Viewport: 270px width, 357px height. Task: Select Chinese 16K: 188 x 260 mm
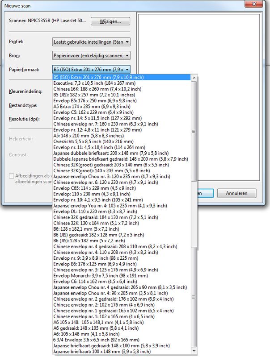[122, 89]
